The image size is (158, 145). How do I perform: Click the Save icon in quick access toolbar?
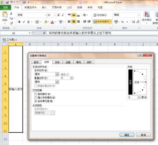point(7,2)
